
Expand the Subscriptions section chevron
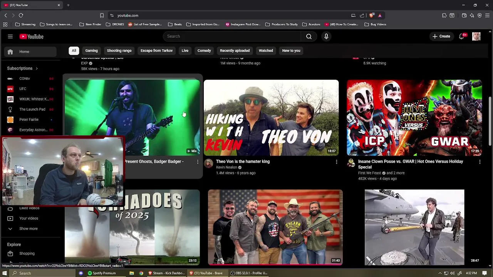[37, 68]
